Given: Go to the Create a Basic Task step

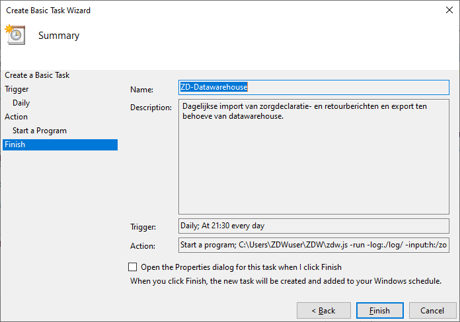Looking at the screenshot, I should coord(37,75).
